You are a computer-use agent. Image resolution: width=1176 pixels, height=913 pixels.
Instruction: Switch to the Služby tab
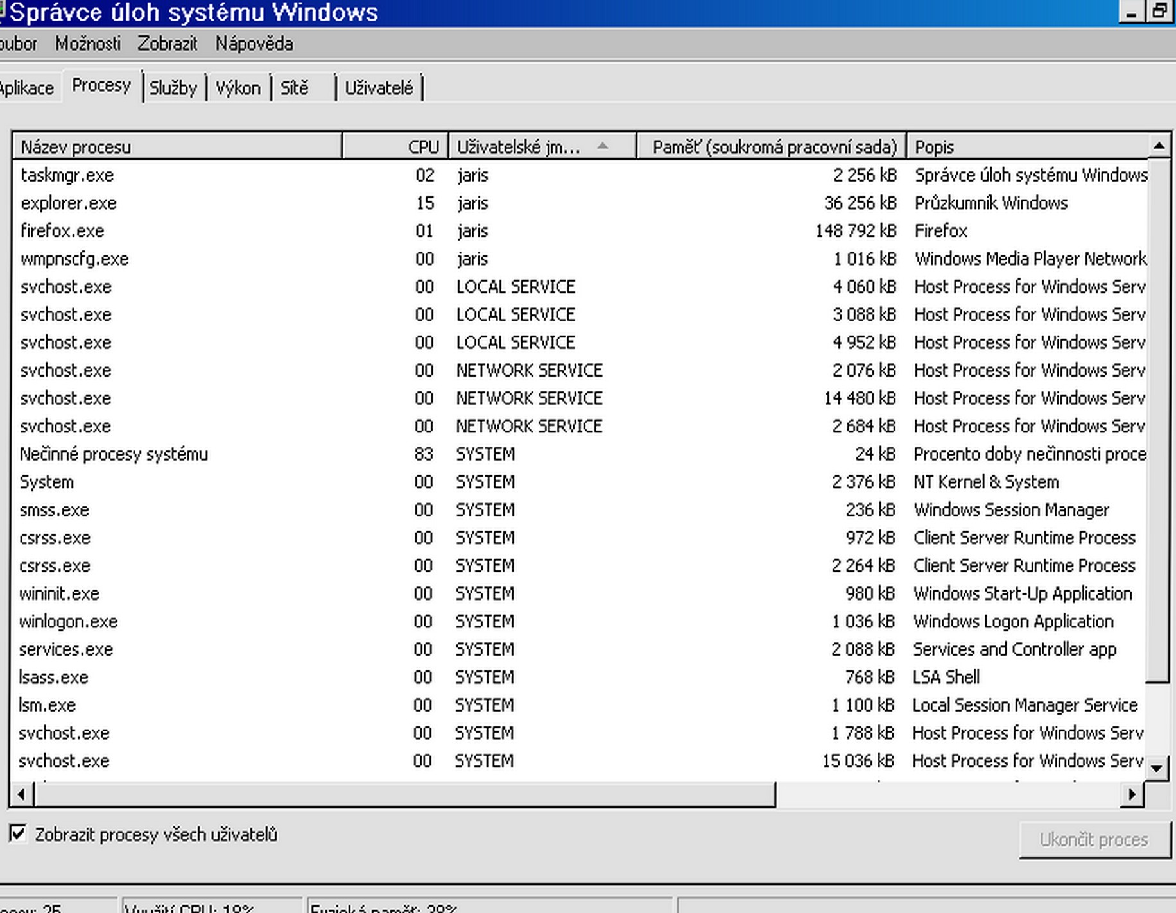[x=173, y=88]
